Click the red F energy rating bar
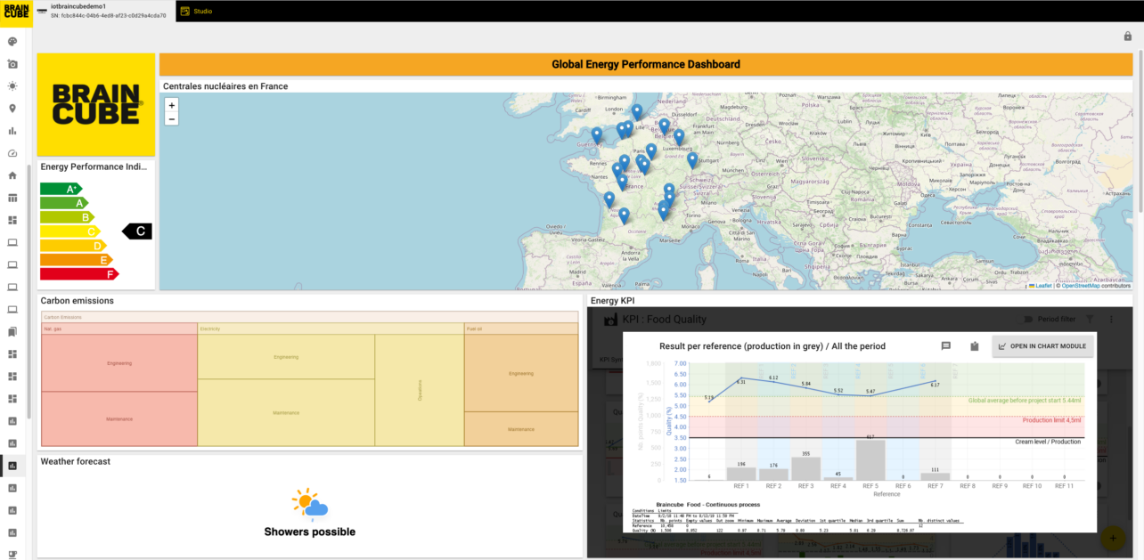Screen dimensions: 1144x560 [78, 274]
